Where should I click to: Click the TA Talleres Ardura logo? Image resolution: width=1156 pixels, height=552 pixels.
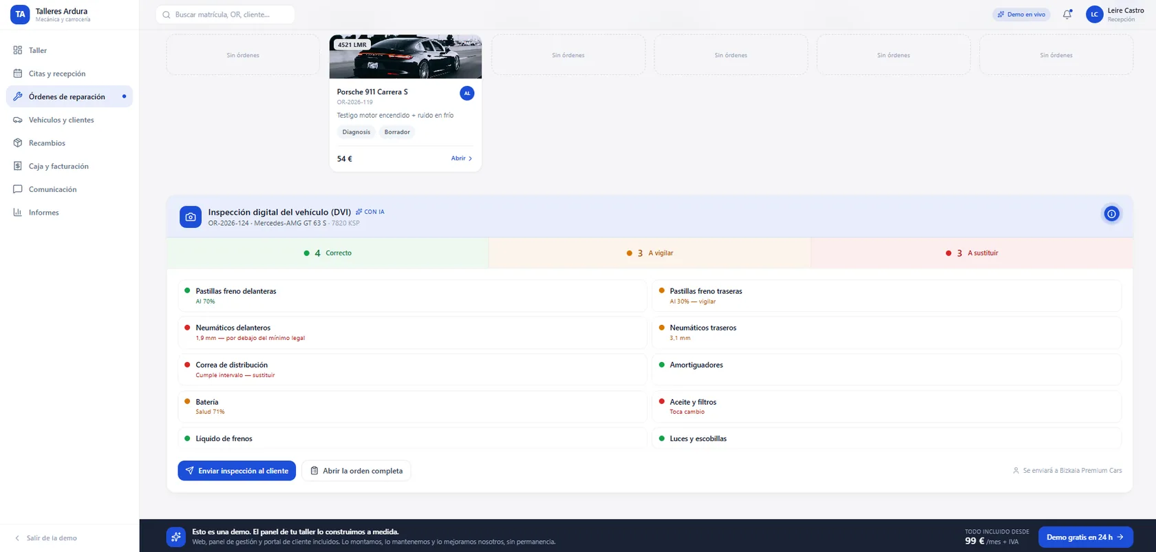point(20,14)
